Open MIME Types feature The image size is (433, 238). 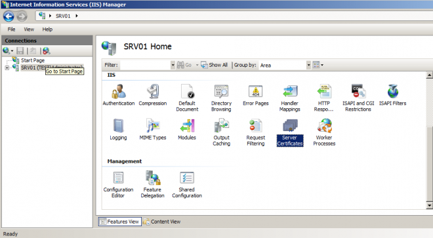[153, 130]
